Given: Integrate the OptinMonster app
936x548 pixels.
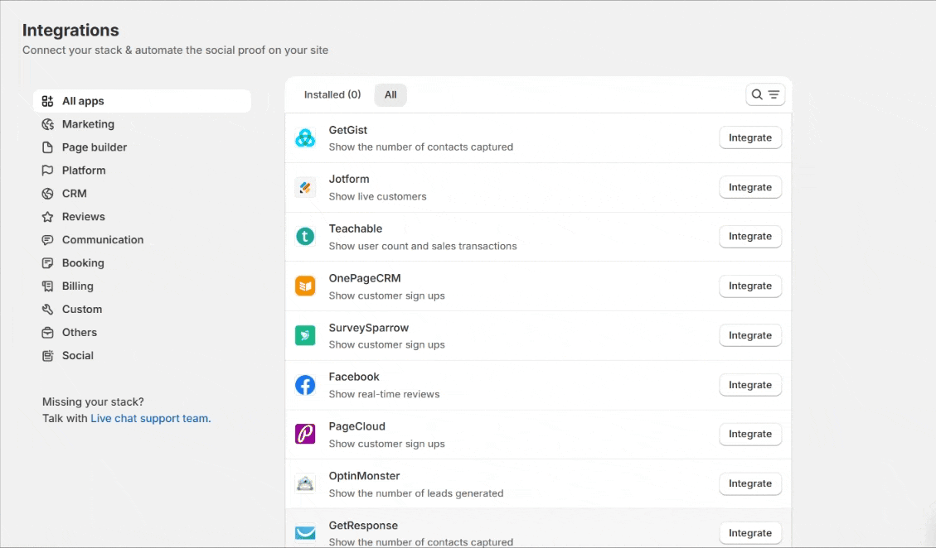Looking at the screenshot, I should [x=750, y=483].
